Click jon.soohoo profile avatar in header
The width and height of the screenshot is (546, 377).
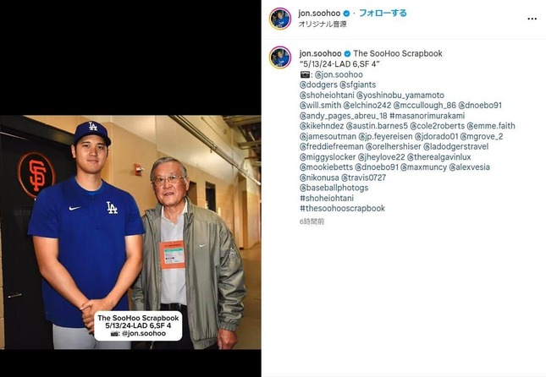[280, 19]
